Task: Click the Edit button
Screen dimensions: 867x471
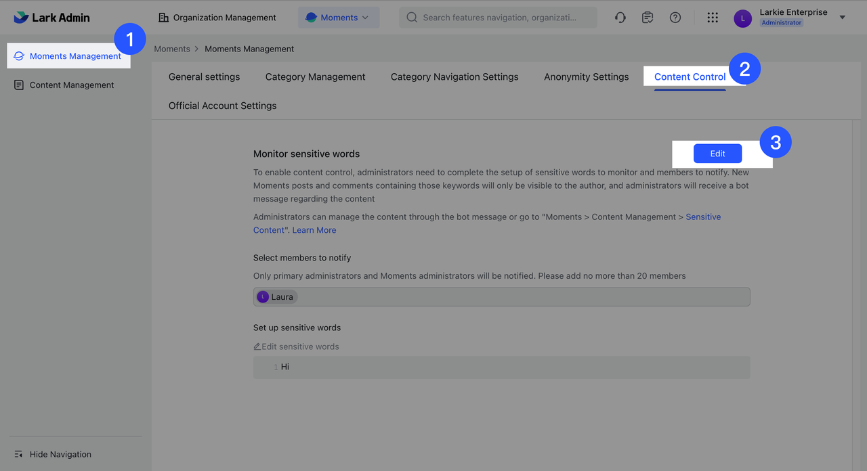Action: [x=717, y=154]
